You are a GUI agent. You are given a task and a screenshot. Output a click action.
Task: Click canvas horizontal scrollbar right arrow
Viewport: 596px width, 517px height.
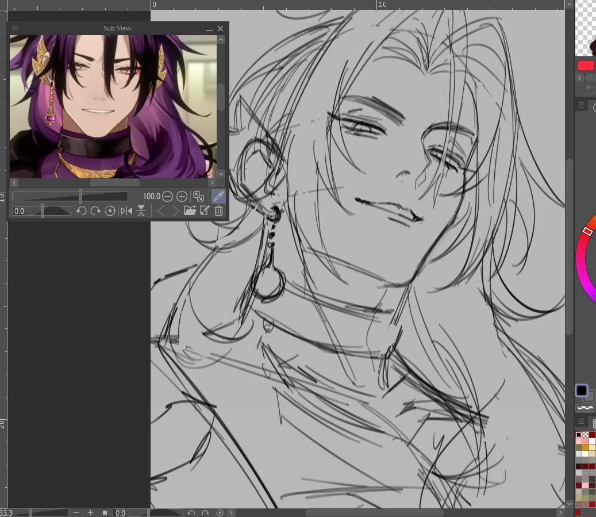560,513
